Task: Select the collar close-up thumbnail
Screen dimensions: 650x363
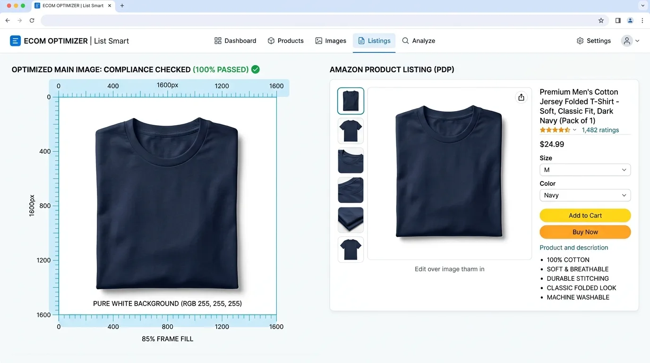Action: [351, 161]
